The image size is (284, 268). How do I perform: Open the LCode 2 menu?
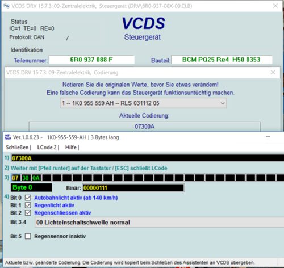click(47, 148)
